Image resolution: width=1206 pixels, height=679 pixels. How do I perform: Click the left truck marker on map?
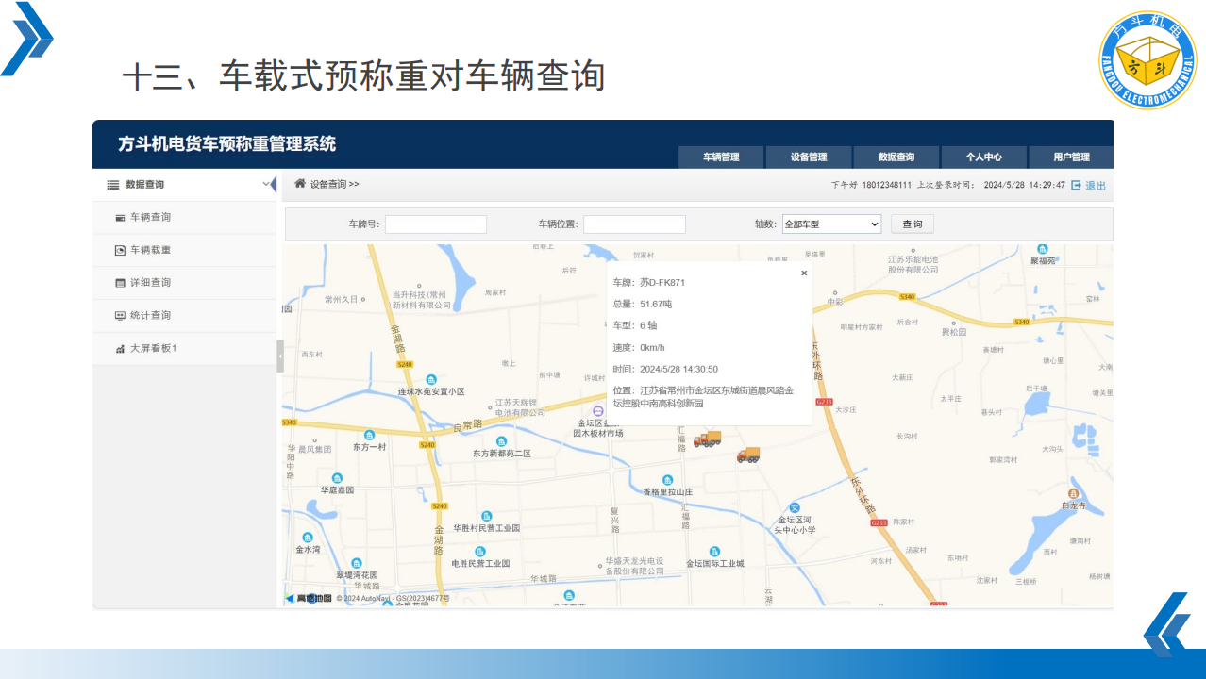(707, 439)
